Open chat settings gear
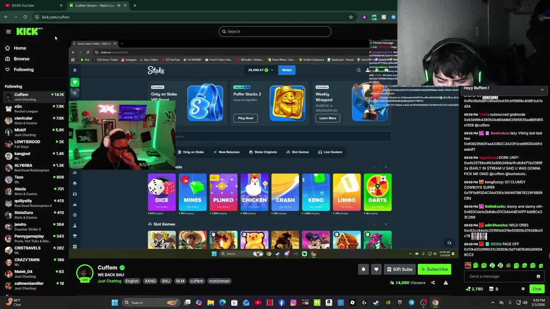 tap(523, 289)
